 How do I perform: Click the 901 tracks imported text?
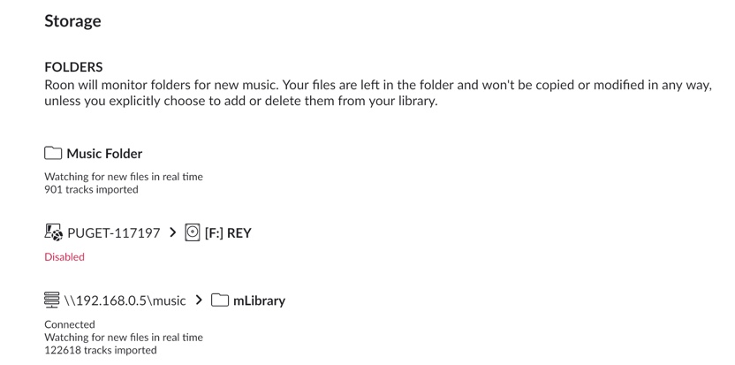pyautogui.click(x=91, y=189)
